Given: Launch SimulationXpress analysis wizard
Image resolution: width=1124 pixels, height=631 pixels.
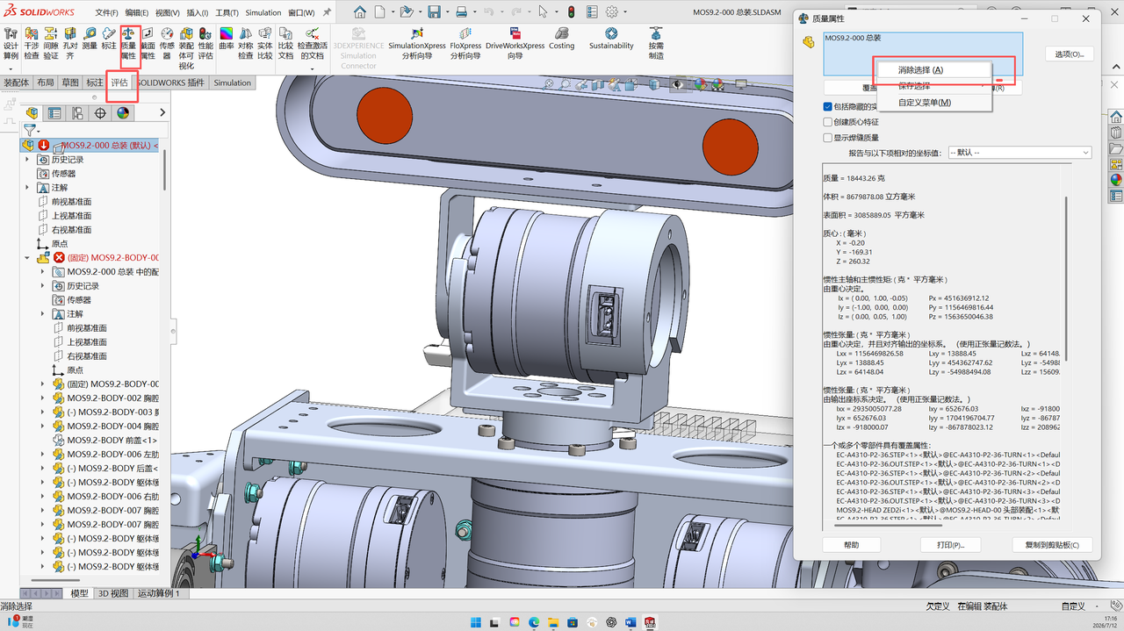Looking at the screenshot, I should click(417, 44).
